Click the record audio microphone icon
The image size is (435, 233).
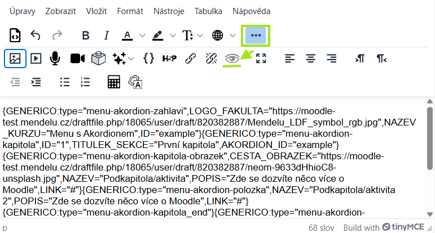[55, 58]
